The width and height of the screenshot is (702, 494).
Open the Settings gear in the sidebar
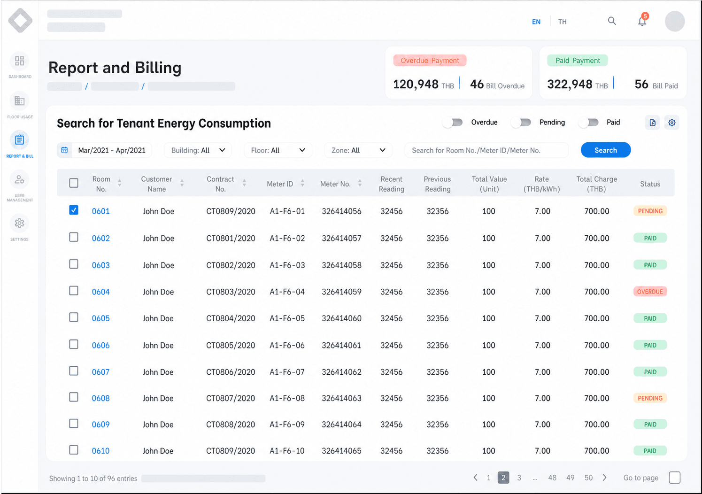tap(19, 223)
